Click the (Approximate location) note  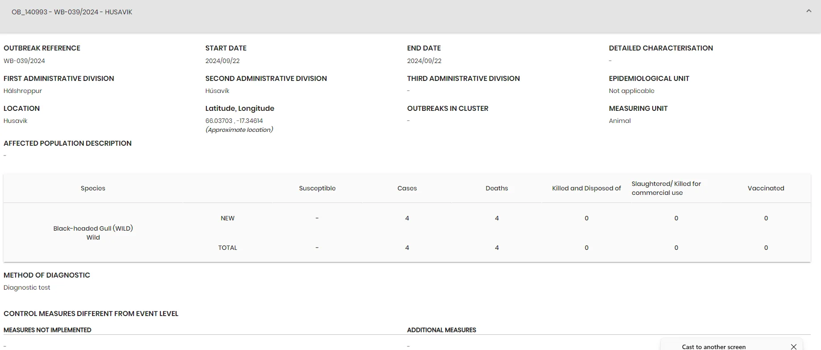click(239, 130)
